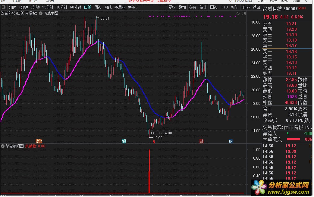Click the 杀破狼附图 sub-chart title
This screenshot has width=314, height=197.
(14, 146)
